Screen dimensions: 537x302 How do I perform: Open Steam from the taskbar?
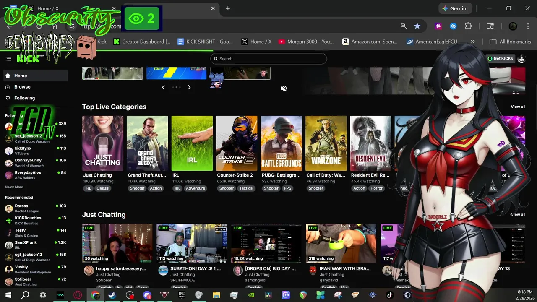(x=112, y=295)
